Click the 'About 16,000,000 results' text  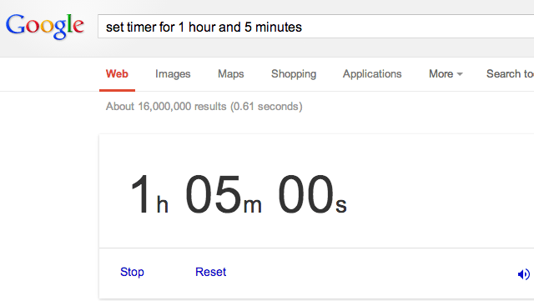tap(166, 106)
